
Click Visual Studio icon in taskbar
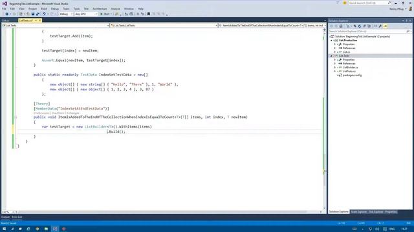[x=55, y=229]
